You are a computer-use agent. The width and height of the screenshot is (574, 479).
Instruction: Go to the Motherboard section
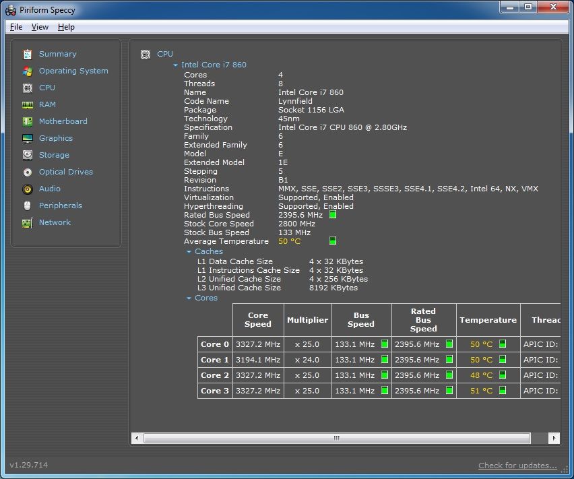coord(63,121)
